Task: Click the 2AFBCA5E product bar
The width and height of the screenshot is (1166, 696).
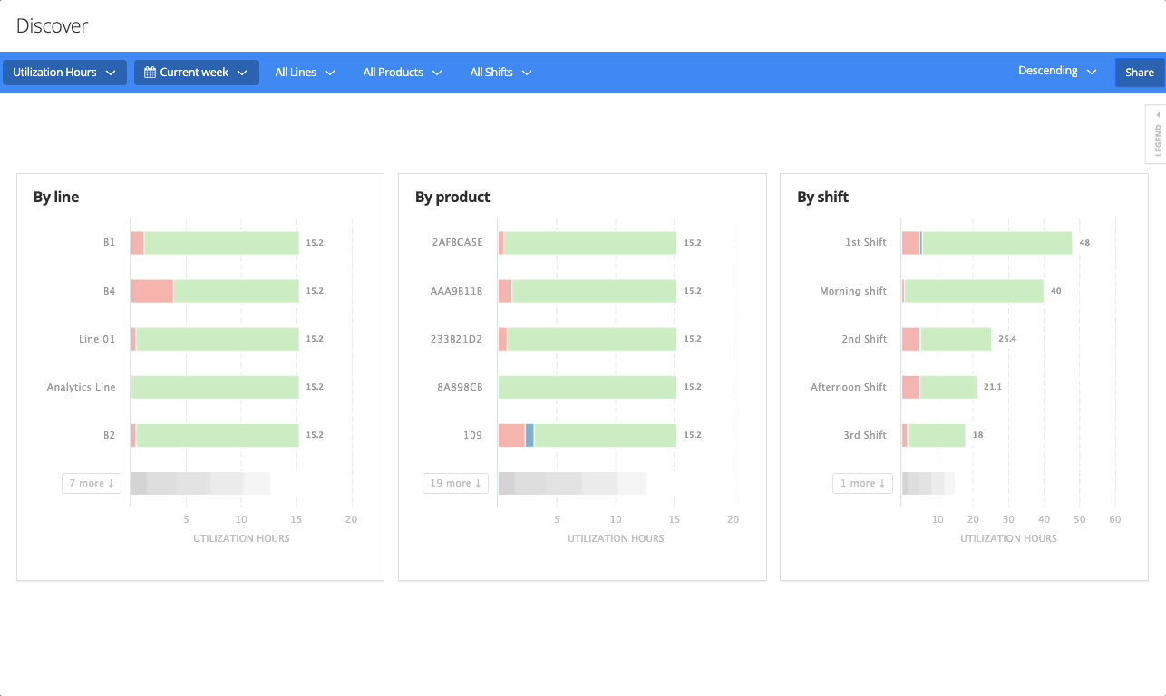Action: point(588,243)
